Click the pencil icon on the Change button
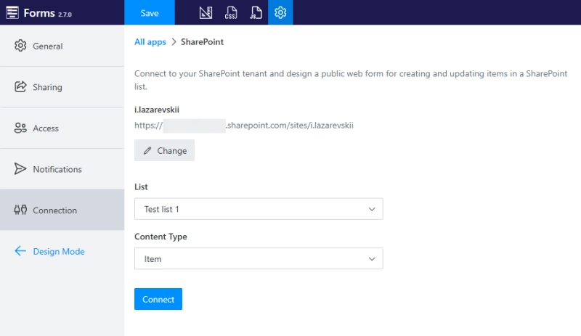Screen dimensions: 581x336 [147, 150]
